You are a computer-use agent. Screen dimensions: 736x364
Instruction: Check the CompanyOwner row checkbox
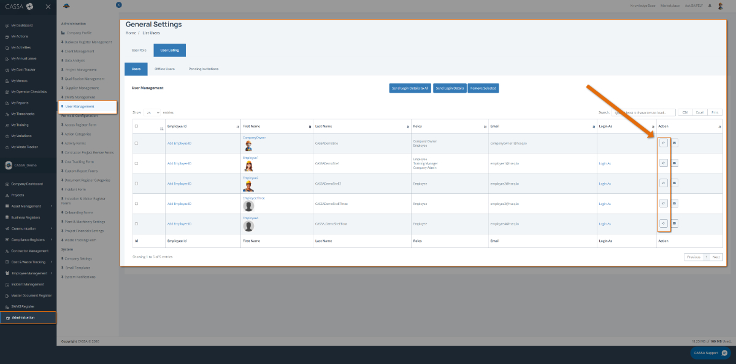point(136,143)
